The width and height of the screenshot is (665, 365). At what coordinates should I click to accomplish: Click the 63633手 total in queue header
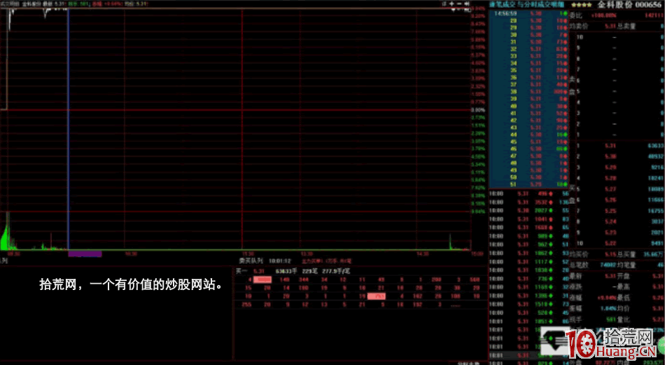pyautogui.click(x=286, y=271)
